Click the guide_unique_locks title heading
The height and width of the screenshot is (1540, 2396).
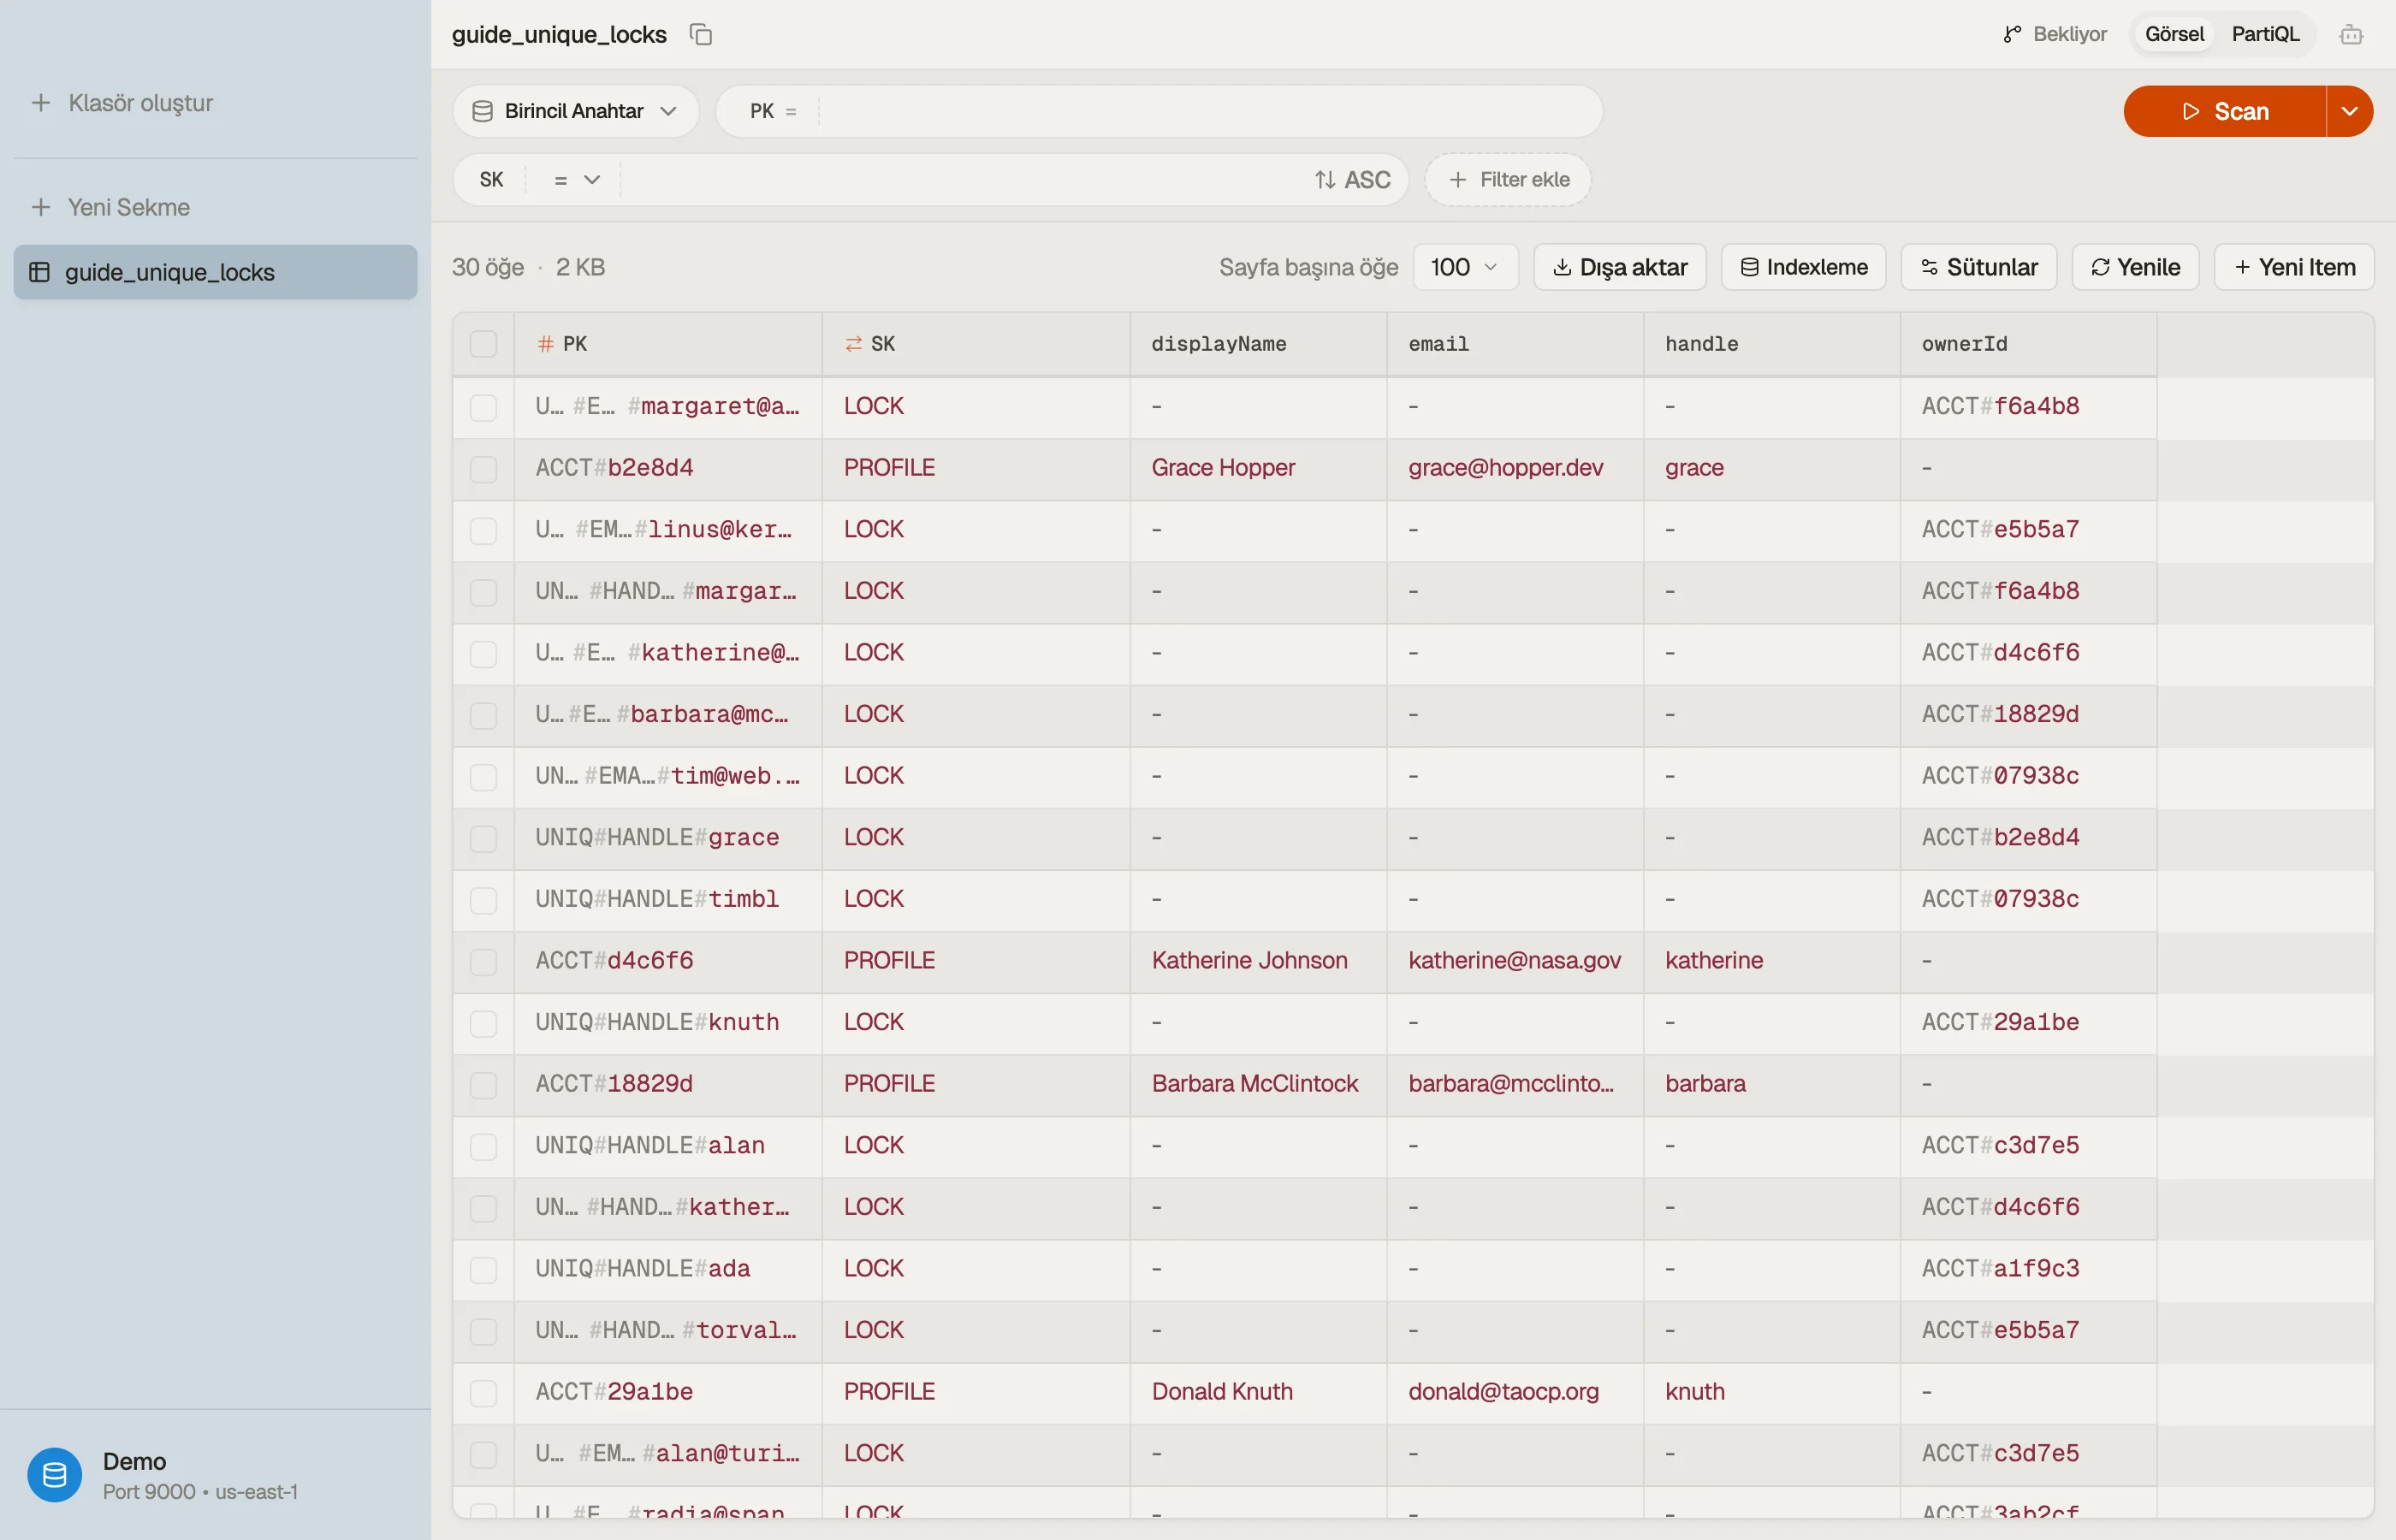tap(559, 34)
